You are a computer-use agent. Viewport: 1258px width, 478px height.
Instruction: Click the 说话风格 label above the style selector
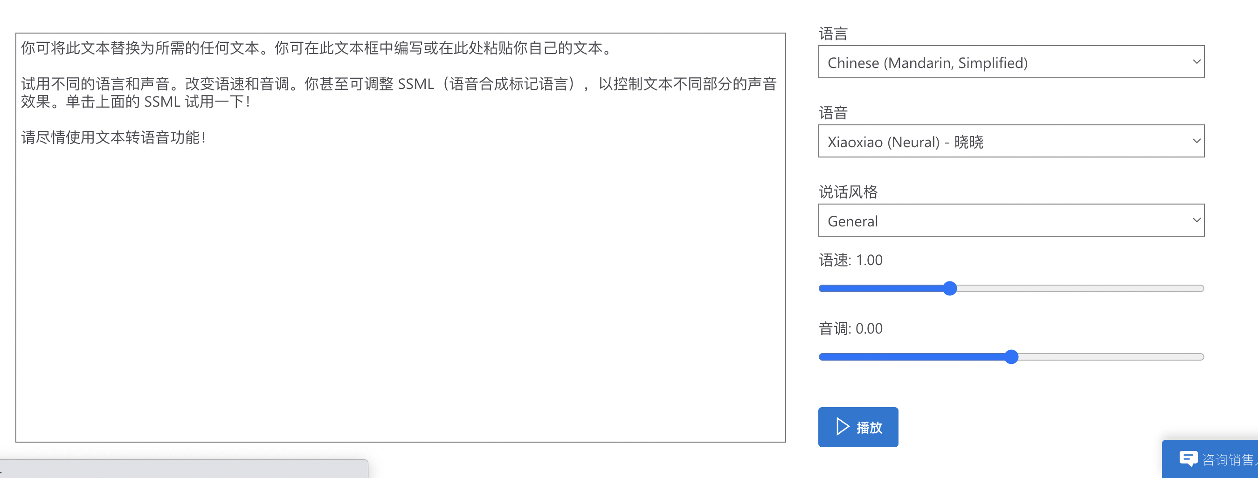click(x=848, y=191)
